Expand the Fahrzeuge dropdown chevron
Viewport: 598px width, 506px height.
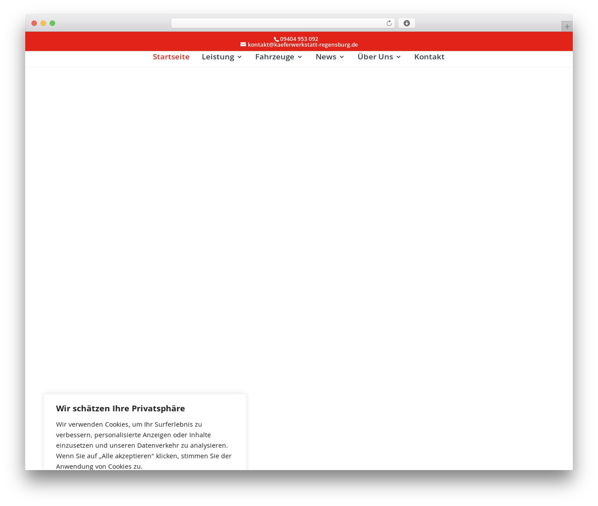[x=299, y=57]
